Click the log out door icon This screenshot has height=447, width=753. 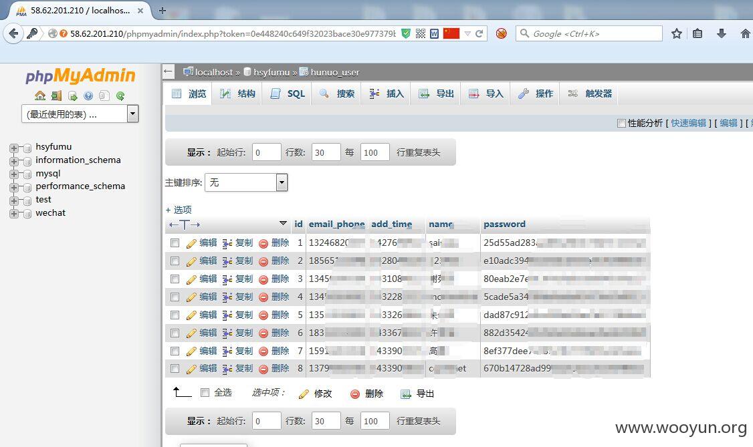57,96
